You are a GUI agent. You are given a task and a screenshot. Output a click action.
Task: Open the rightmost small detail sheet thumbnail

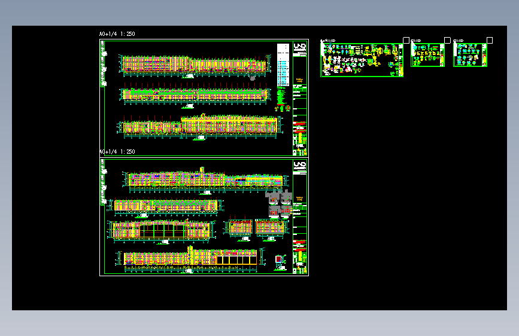(470, 55)
